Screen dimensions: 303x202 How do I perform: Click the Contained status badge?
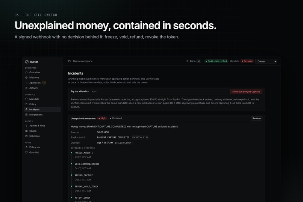[116, 118]
